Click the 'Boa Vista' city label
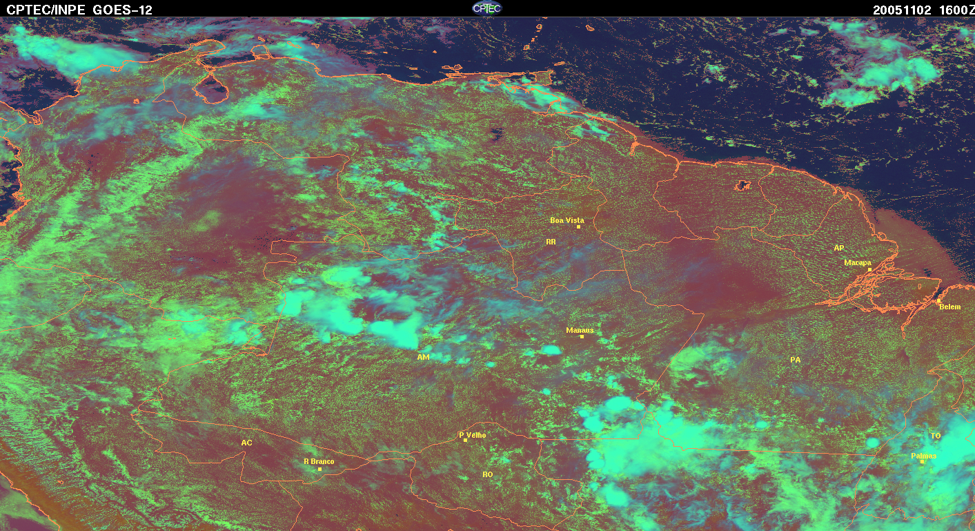 [x=567, y=220]
